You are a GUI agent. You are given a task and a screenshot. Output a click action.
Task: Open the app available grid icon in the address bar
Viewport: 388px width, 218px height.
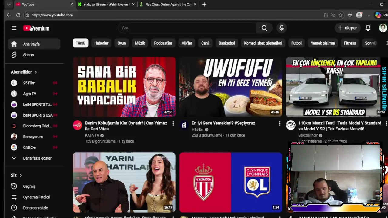pyautogui.click(x=326, y=15)
